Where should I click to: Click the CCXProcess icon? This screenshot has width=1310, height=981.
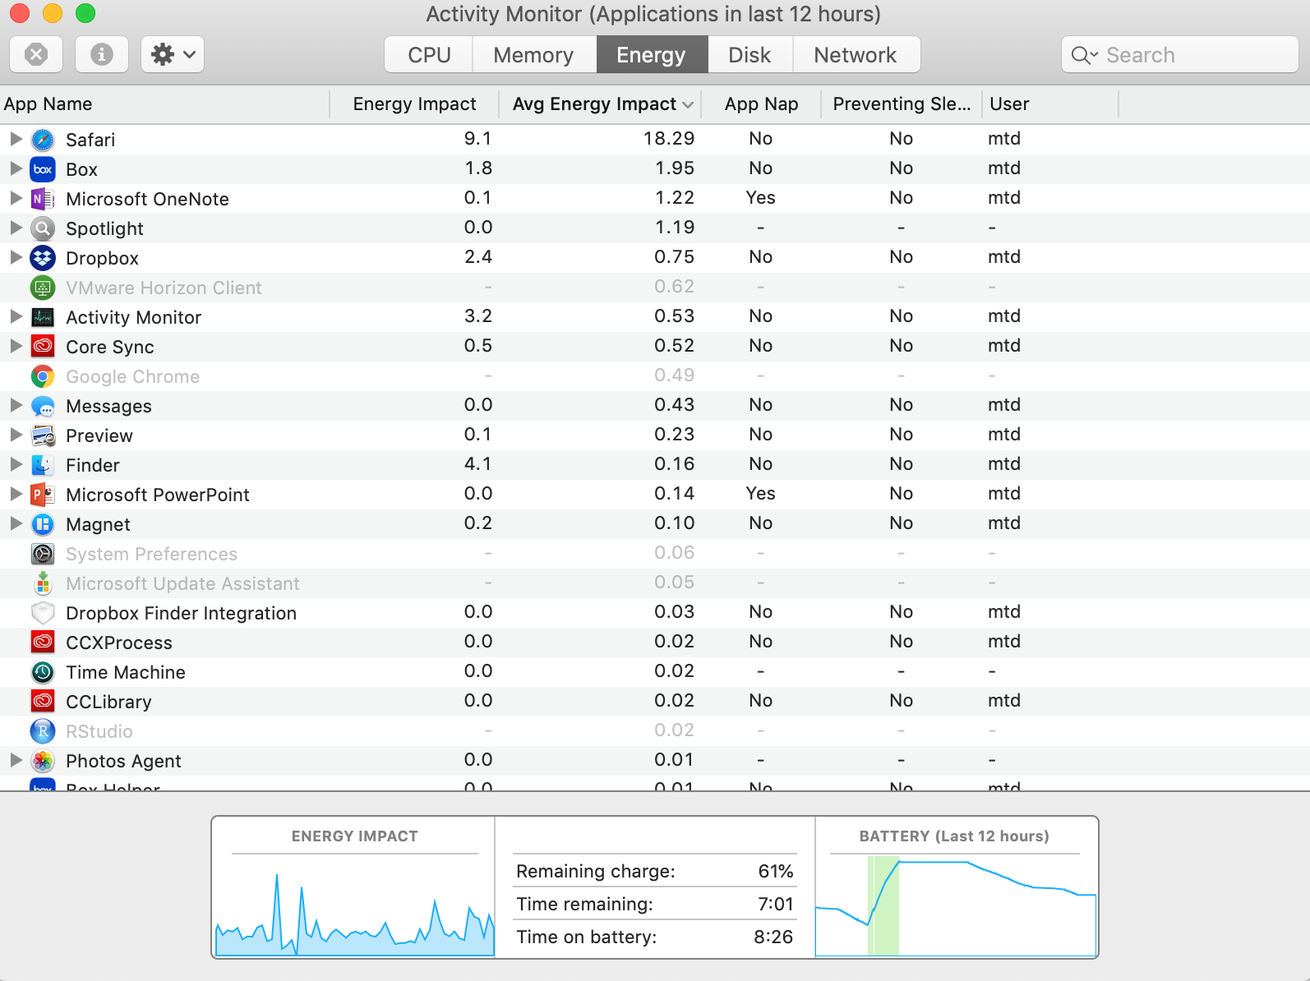43,642
